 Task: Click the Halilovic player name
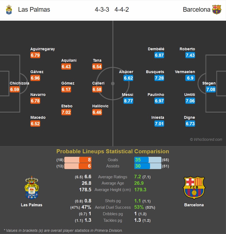(x=100, y=106)
